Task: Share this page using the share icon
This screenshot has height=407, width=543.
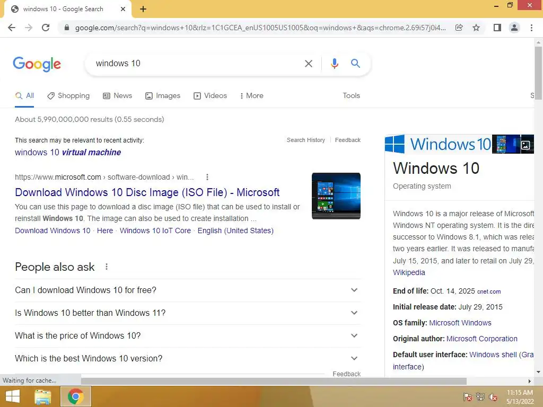Action: click(x=459, y=28)
